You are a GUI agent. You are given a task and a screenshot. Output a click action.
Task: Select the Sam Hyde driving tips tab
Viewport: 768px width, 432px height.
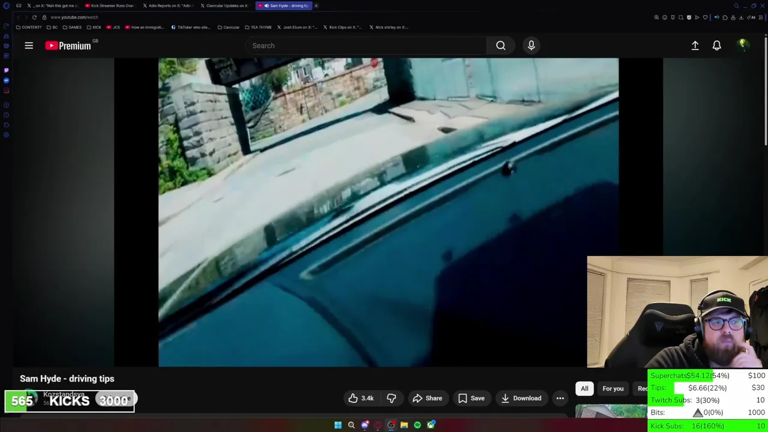click(284, 5)
